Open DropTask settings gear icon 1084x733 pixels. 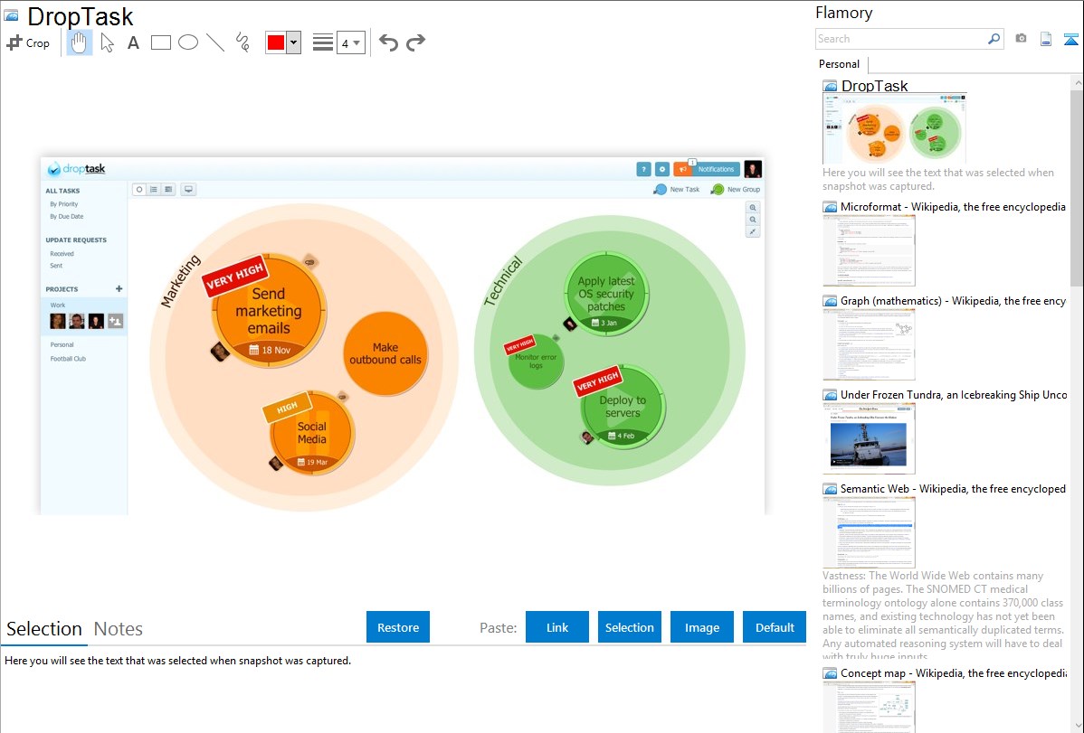(x=662, y=169)
